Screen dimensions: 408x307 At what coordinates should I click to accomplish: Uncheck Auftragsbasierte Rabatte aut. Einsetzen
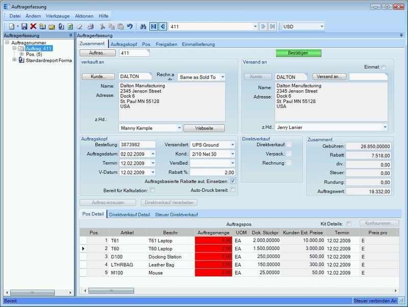[x=233, y=181]
